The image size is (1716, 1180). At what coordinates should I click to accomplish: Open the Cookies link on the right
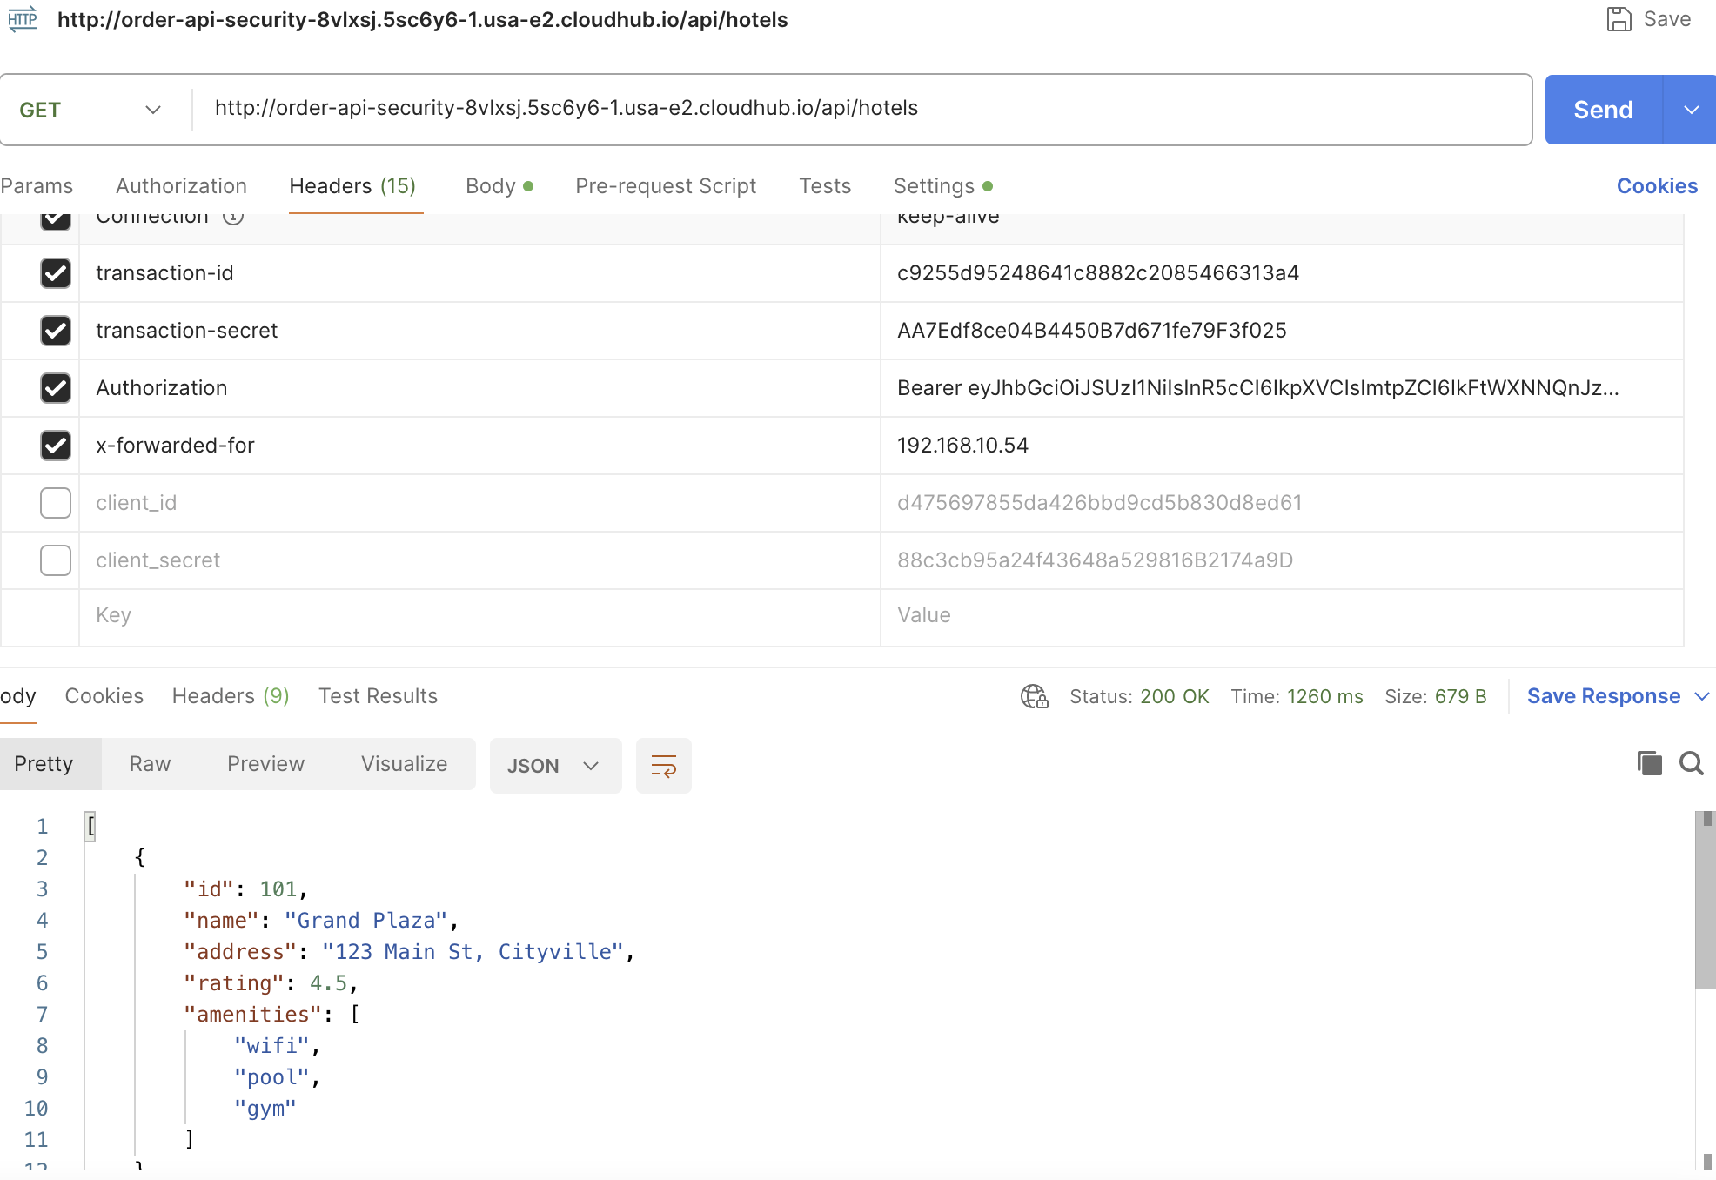(1657, 186)
